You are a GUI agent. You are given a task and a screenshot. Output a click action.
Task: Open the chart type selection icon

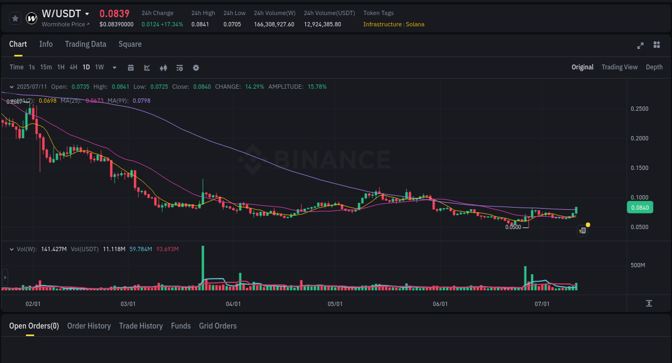[x=147, y=67]
